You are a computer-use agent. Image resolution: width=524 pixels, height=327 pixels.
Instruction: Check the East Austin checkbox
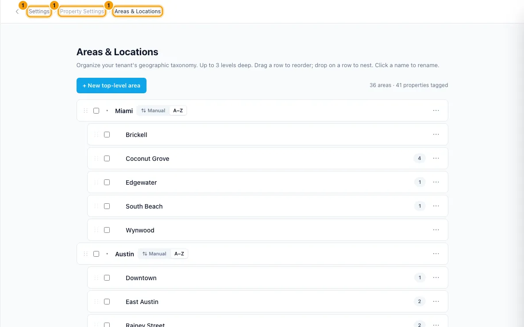[107, 302]
